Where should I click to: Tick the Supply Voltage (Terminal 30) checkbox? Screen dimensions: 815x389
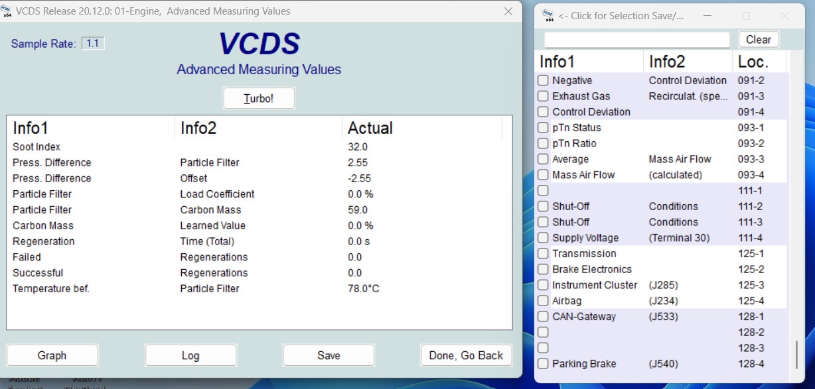click(x=543, y=238)
